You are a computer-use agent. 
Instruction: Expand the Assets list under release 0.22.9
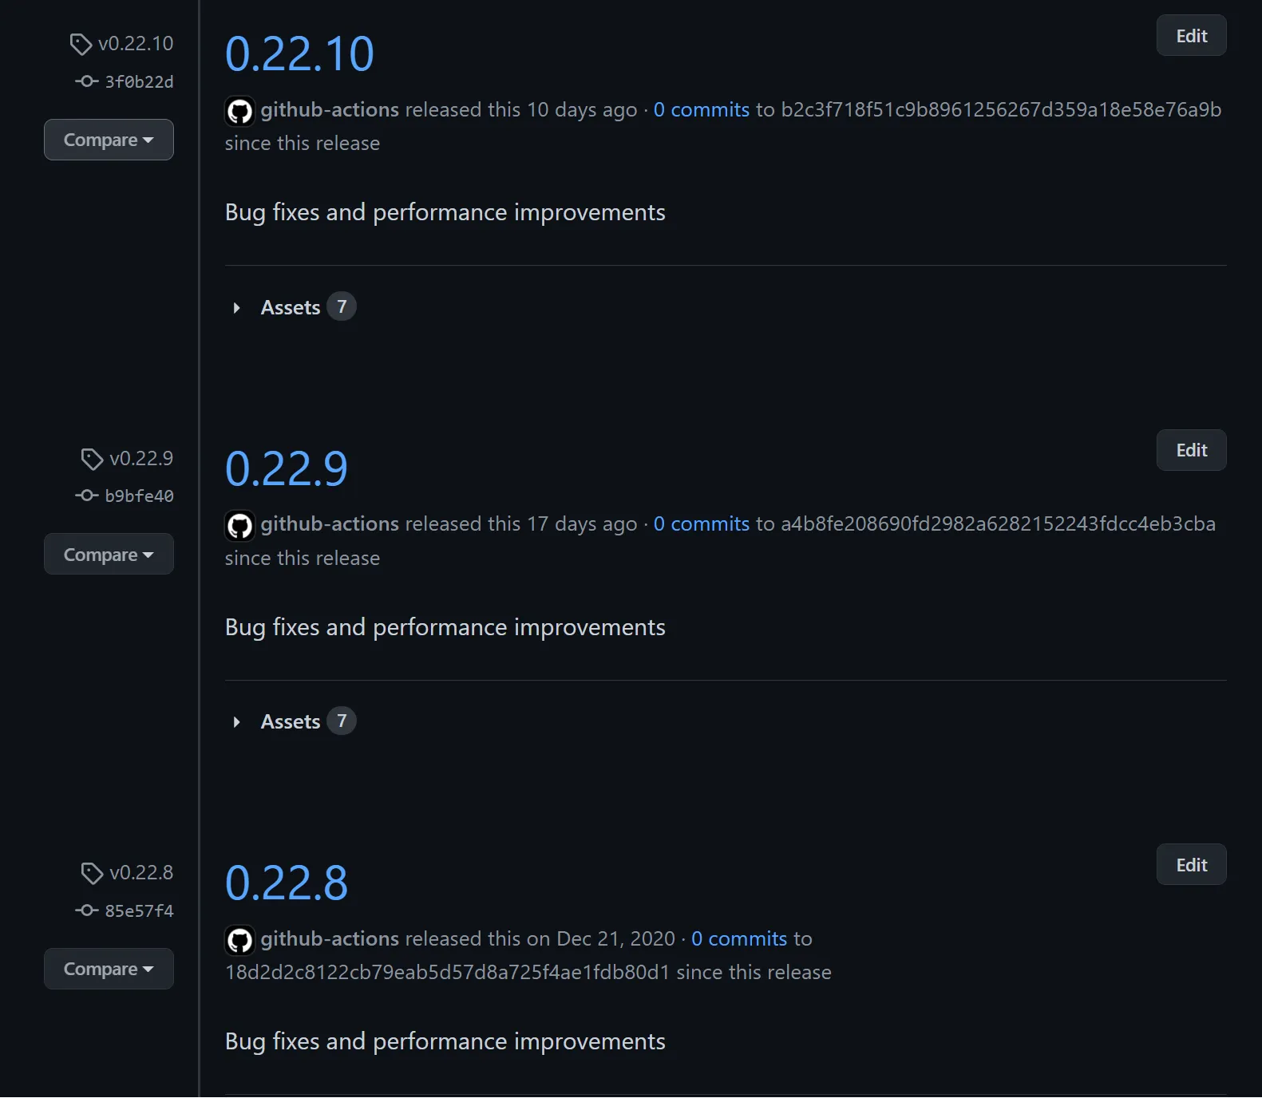coord(290,721)
